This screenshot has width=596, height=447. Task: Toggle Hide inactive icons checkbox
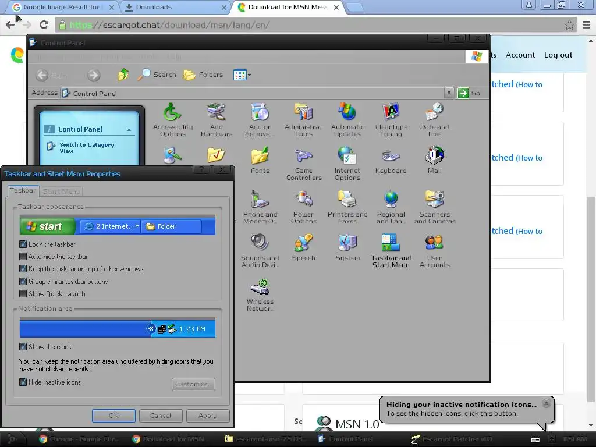(23, 382)
